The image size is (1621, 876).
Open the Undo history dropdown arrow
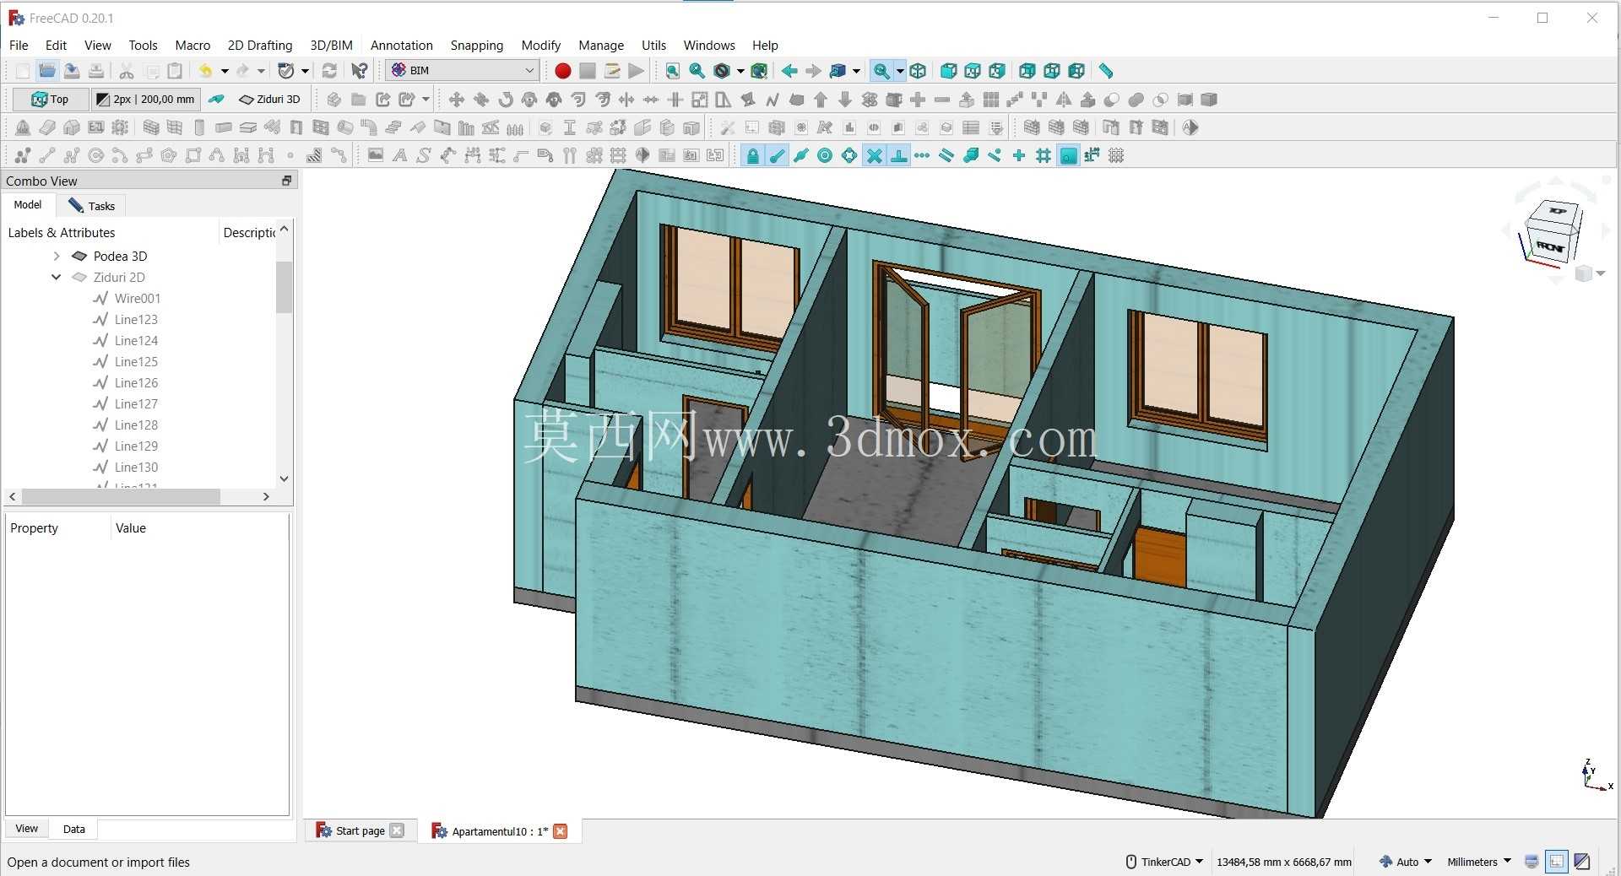point(225,71)
